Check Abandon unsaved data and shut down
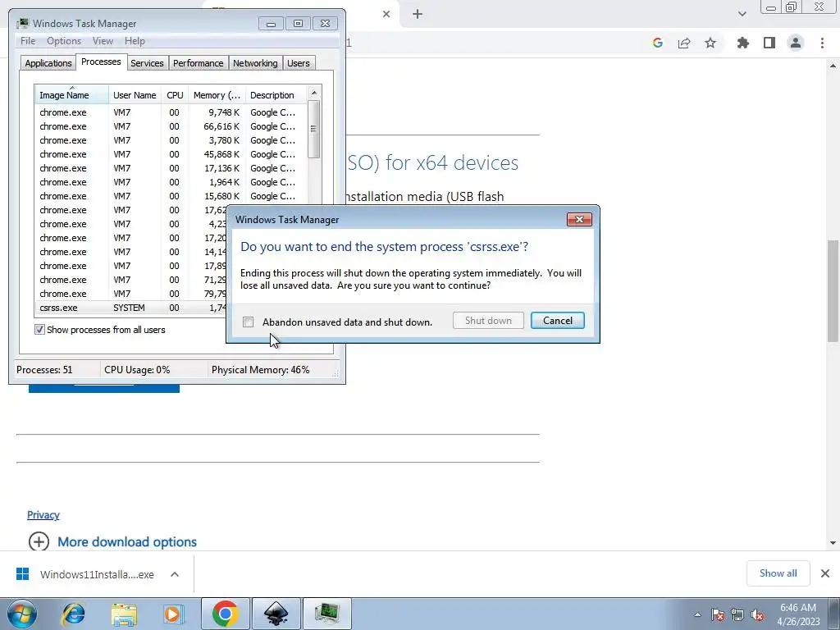Image resolution: width=840 pixels, height=630 pixels. [248, 322]
